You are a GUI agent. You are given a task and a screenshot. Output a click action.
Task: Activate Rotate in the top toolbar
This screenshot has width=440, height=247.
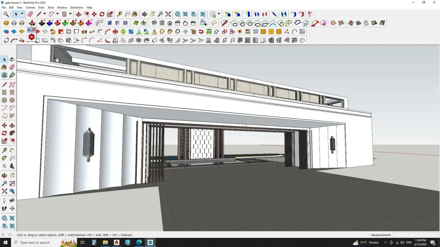pos(102,14)
